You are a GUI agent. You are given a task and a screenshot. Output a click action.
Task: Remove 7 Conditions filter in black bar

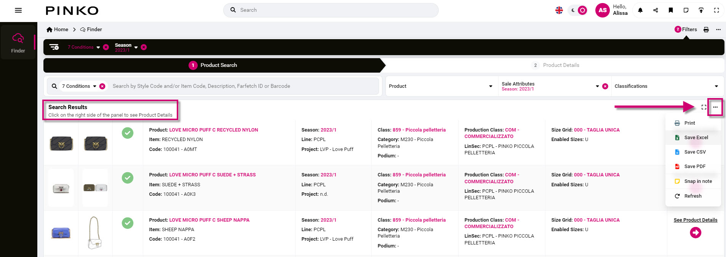point(106,47)
